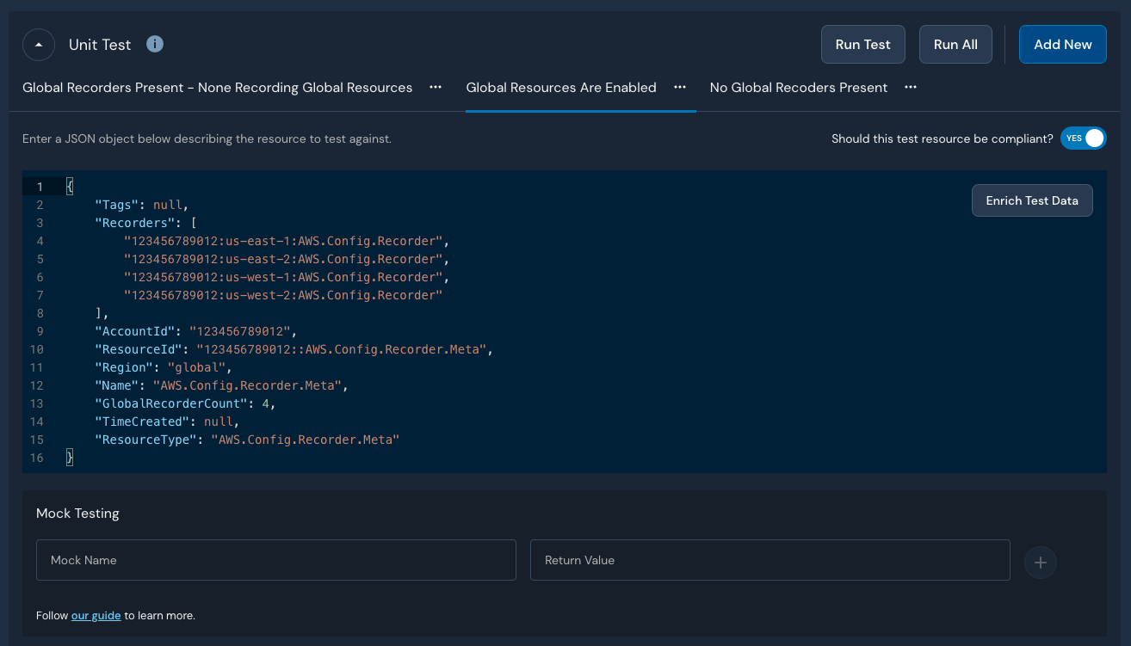
Task: Open the "our guide" link
Action: [x=96, y=615]
